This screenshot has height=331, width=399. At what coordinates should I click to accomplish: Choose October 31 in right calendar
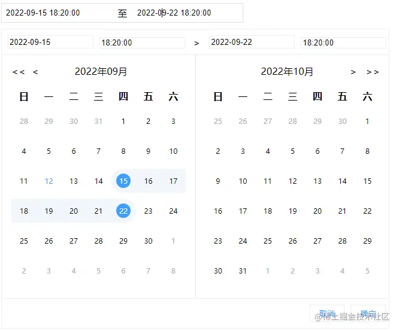(x=243, y=271)
